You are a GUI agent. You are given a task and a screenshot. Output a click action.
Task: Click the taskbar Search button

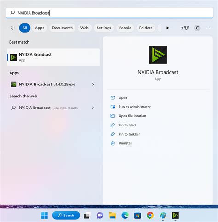(x=66, y=216)
